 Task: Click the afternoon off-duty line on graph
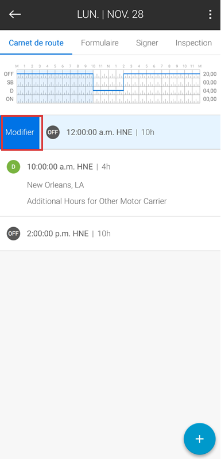(162, 74)
